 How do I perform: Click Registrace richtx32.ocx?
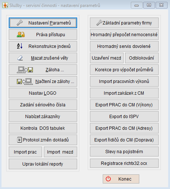coord(124,163)
